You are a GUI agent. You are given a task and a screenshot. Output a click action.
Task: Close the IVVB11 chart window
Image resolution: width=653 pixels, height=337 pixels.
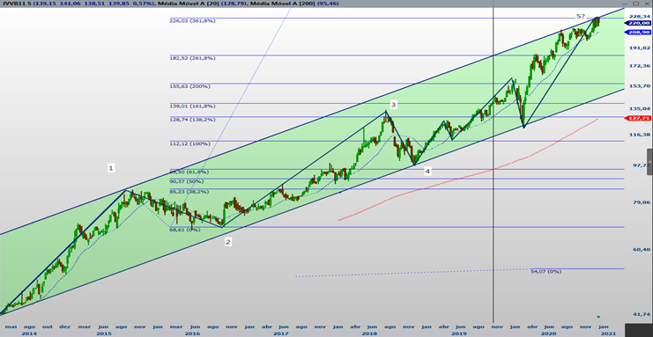646,4
